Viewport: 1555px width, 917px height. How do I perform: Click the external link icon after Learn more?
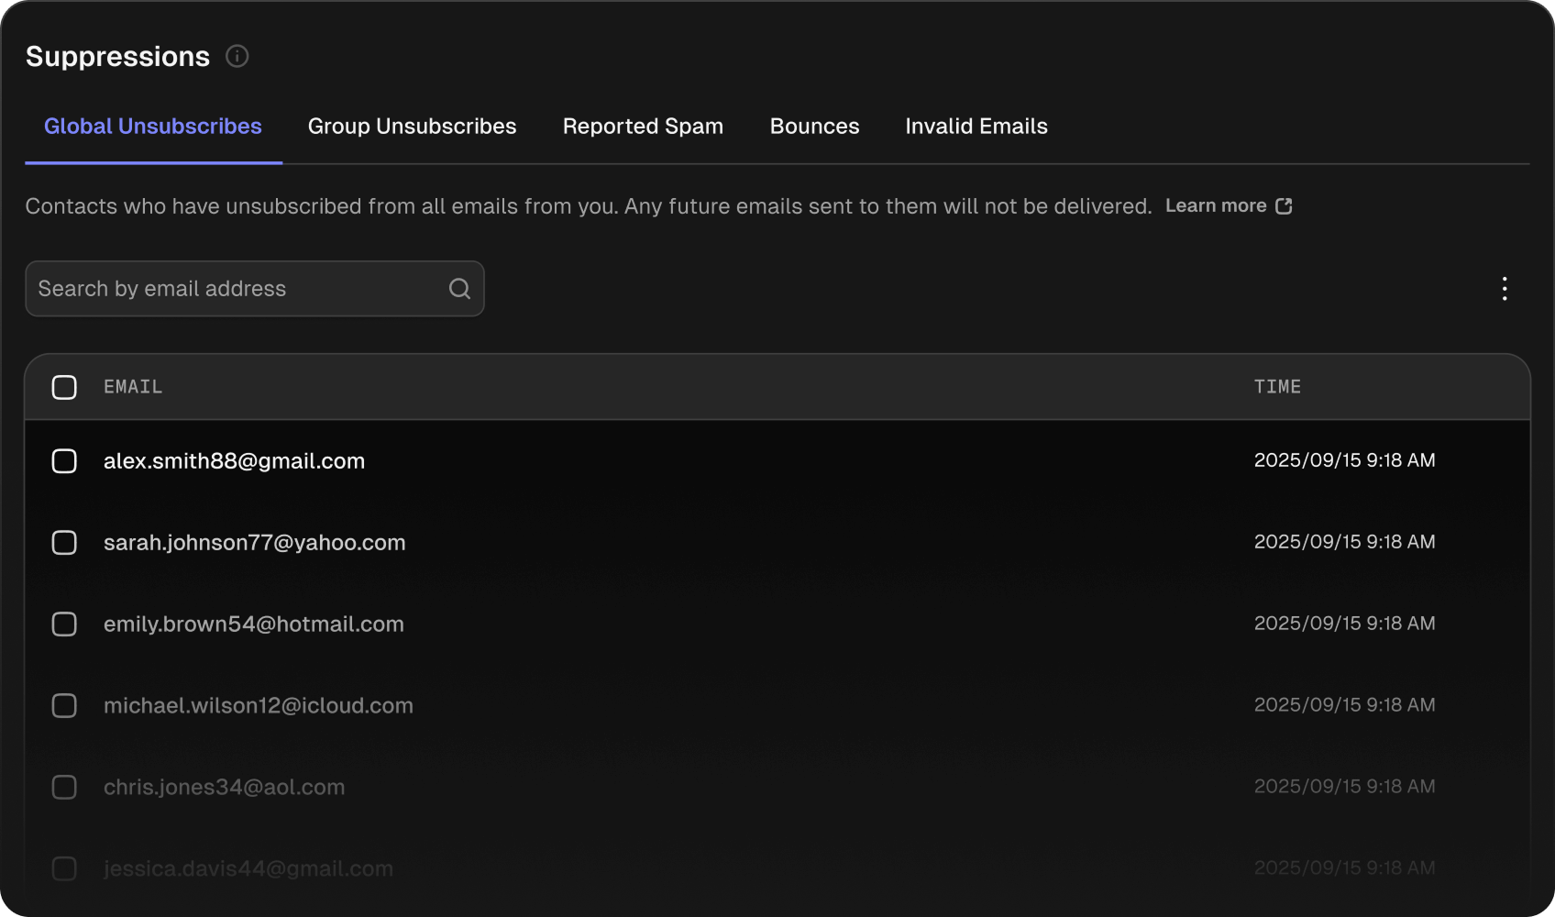point(1284,206)
